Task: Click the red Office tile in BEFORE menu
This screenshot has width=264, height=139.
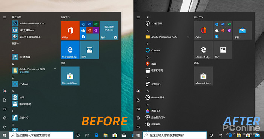Action: [70, 30]
